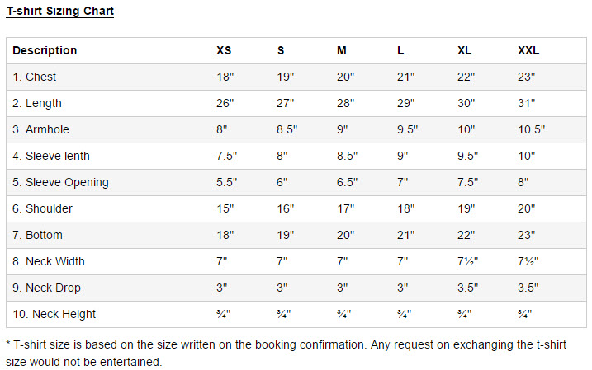Click the M size column header
Screen dimensions: 592x370
[342, 50]
